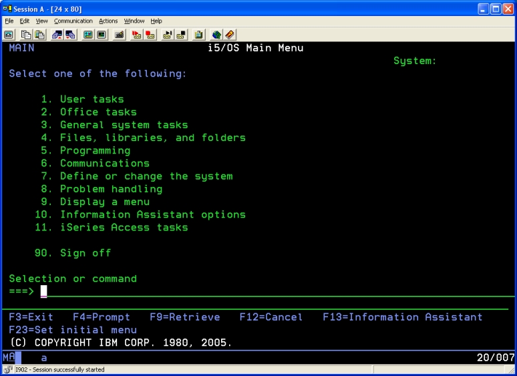
Task: Open the display setup toolbar icon
Action: (x=88, y=35)
